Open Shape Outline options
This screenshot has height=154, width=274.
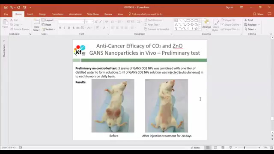231,25
